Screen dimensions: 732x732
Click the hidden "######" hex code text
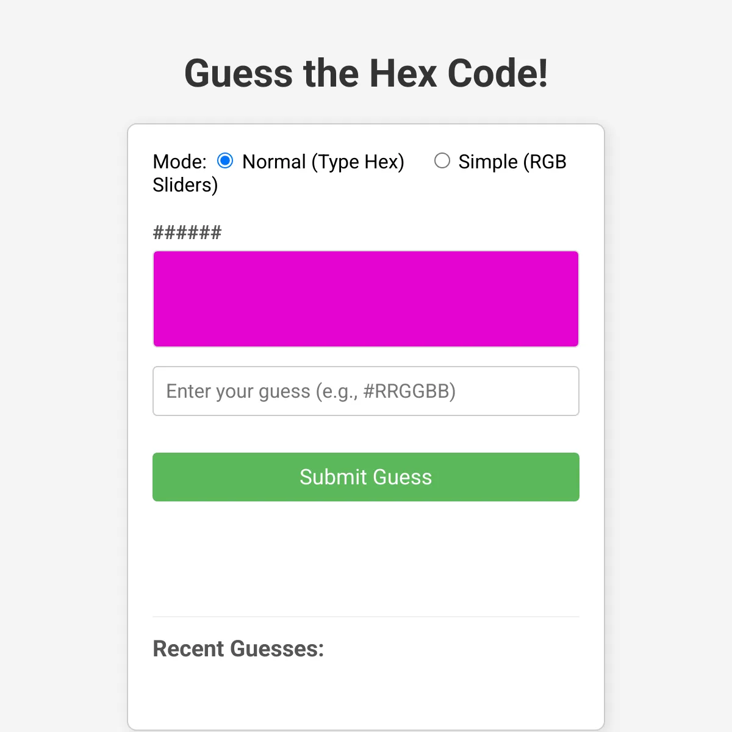[x=187, y=232]
